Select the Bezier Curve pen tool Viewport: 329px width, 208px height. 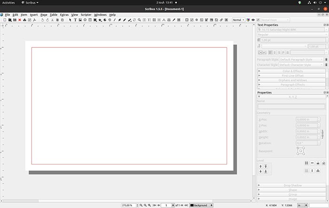tap(119, 20)
